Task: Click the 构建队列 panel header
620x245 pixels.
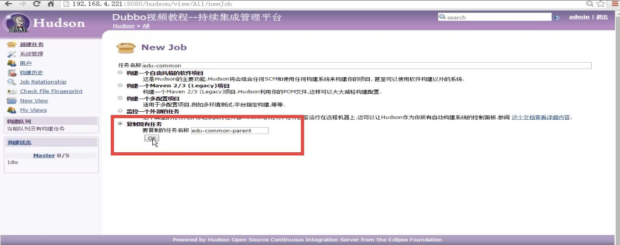Action: 52,121
